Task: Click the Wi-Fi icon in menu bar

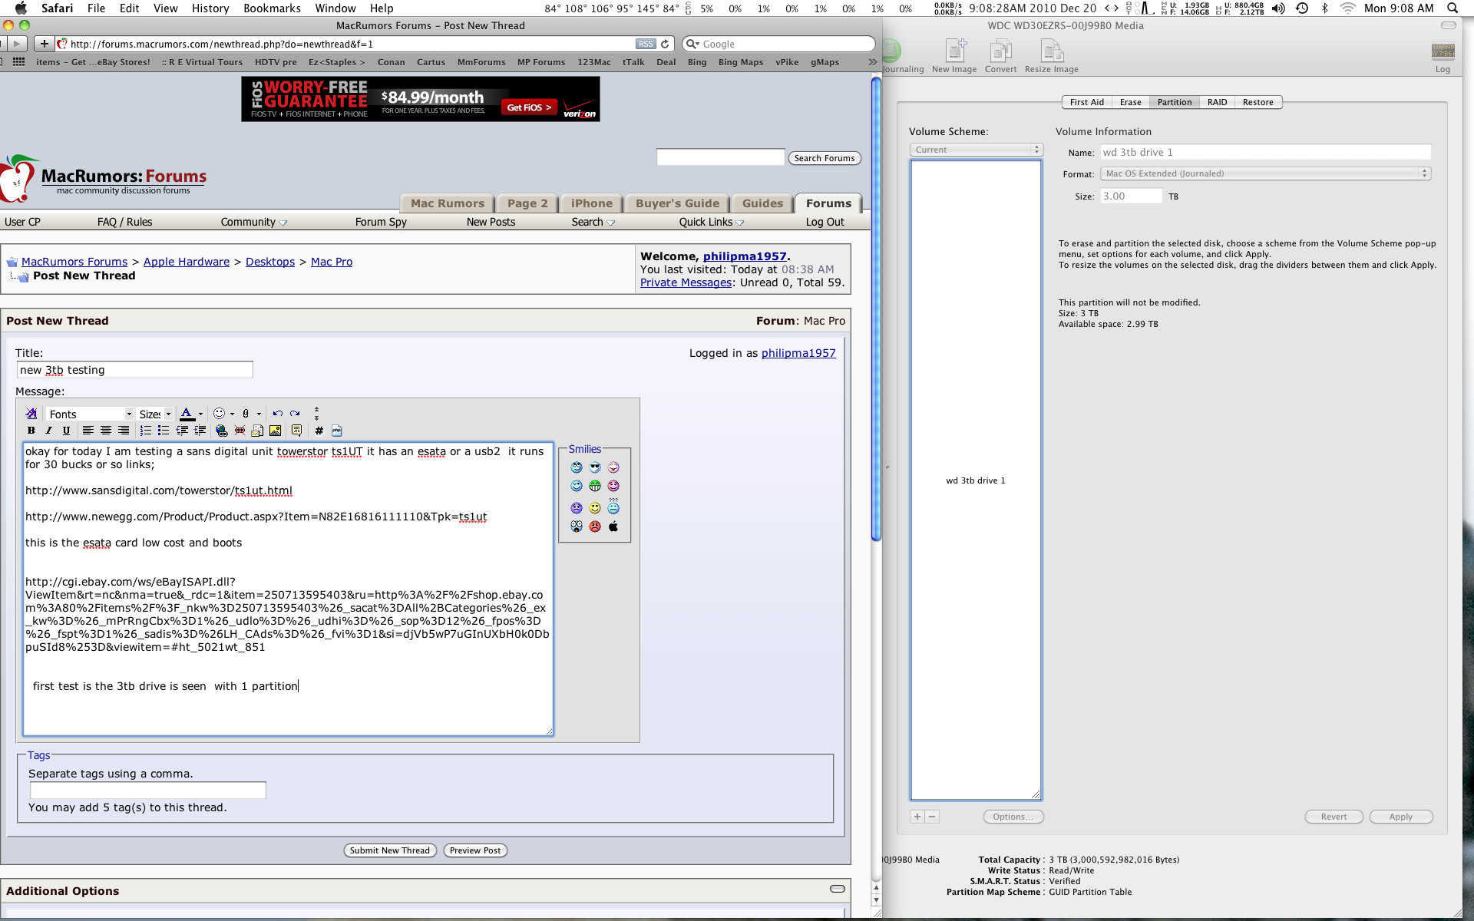Action: coord(1348,8)
